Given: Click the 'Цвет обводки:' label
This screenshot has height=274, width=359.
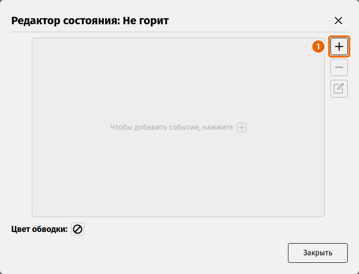Looking at the screenshot, I should coord(39,229).
